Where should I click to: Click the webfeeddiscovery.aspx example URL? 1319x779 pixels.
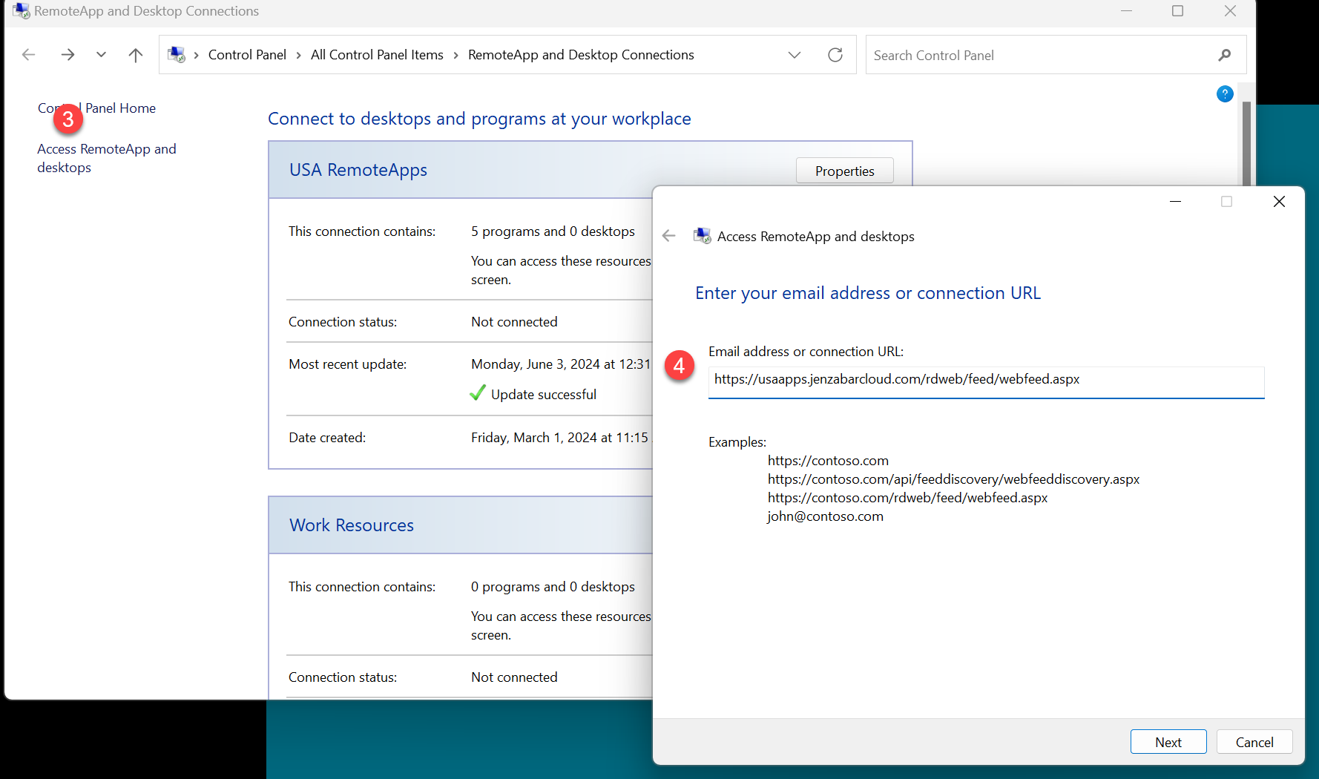[953, 479]
